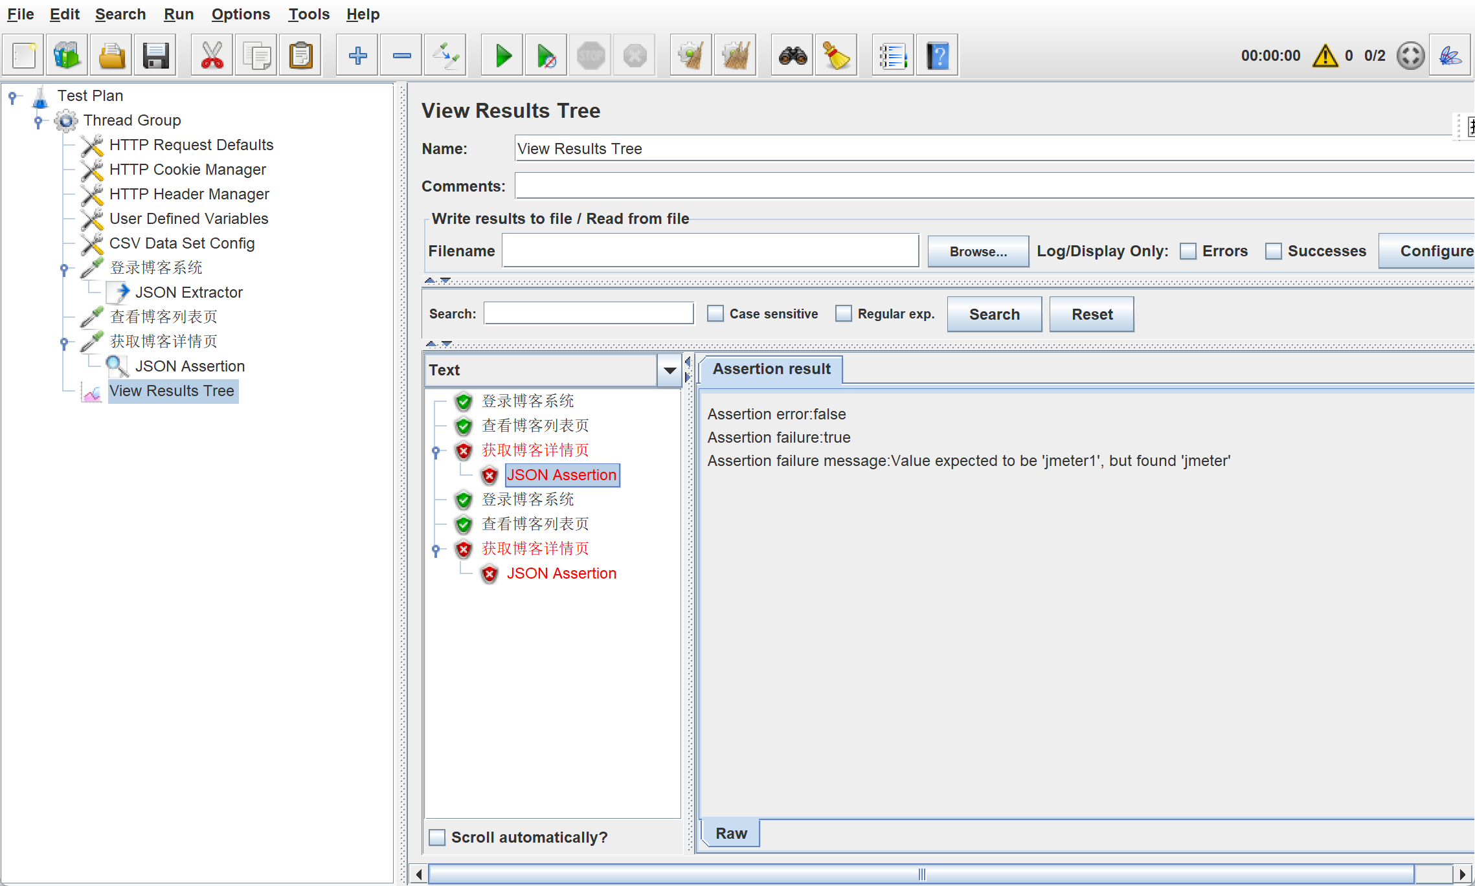Click Start no pauses icon
Viewport: 1475px width, 886px height.
click(546, 56)
